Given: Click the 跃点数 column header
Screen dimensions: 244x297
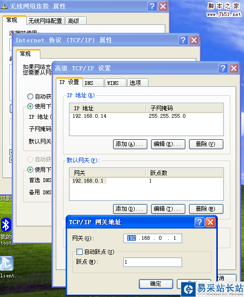Looking at the screenshot, I should [184, 173].
